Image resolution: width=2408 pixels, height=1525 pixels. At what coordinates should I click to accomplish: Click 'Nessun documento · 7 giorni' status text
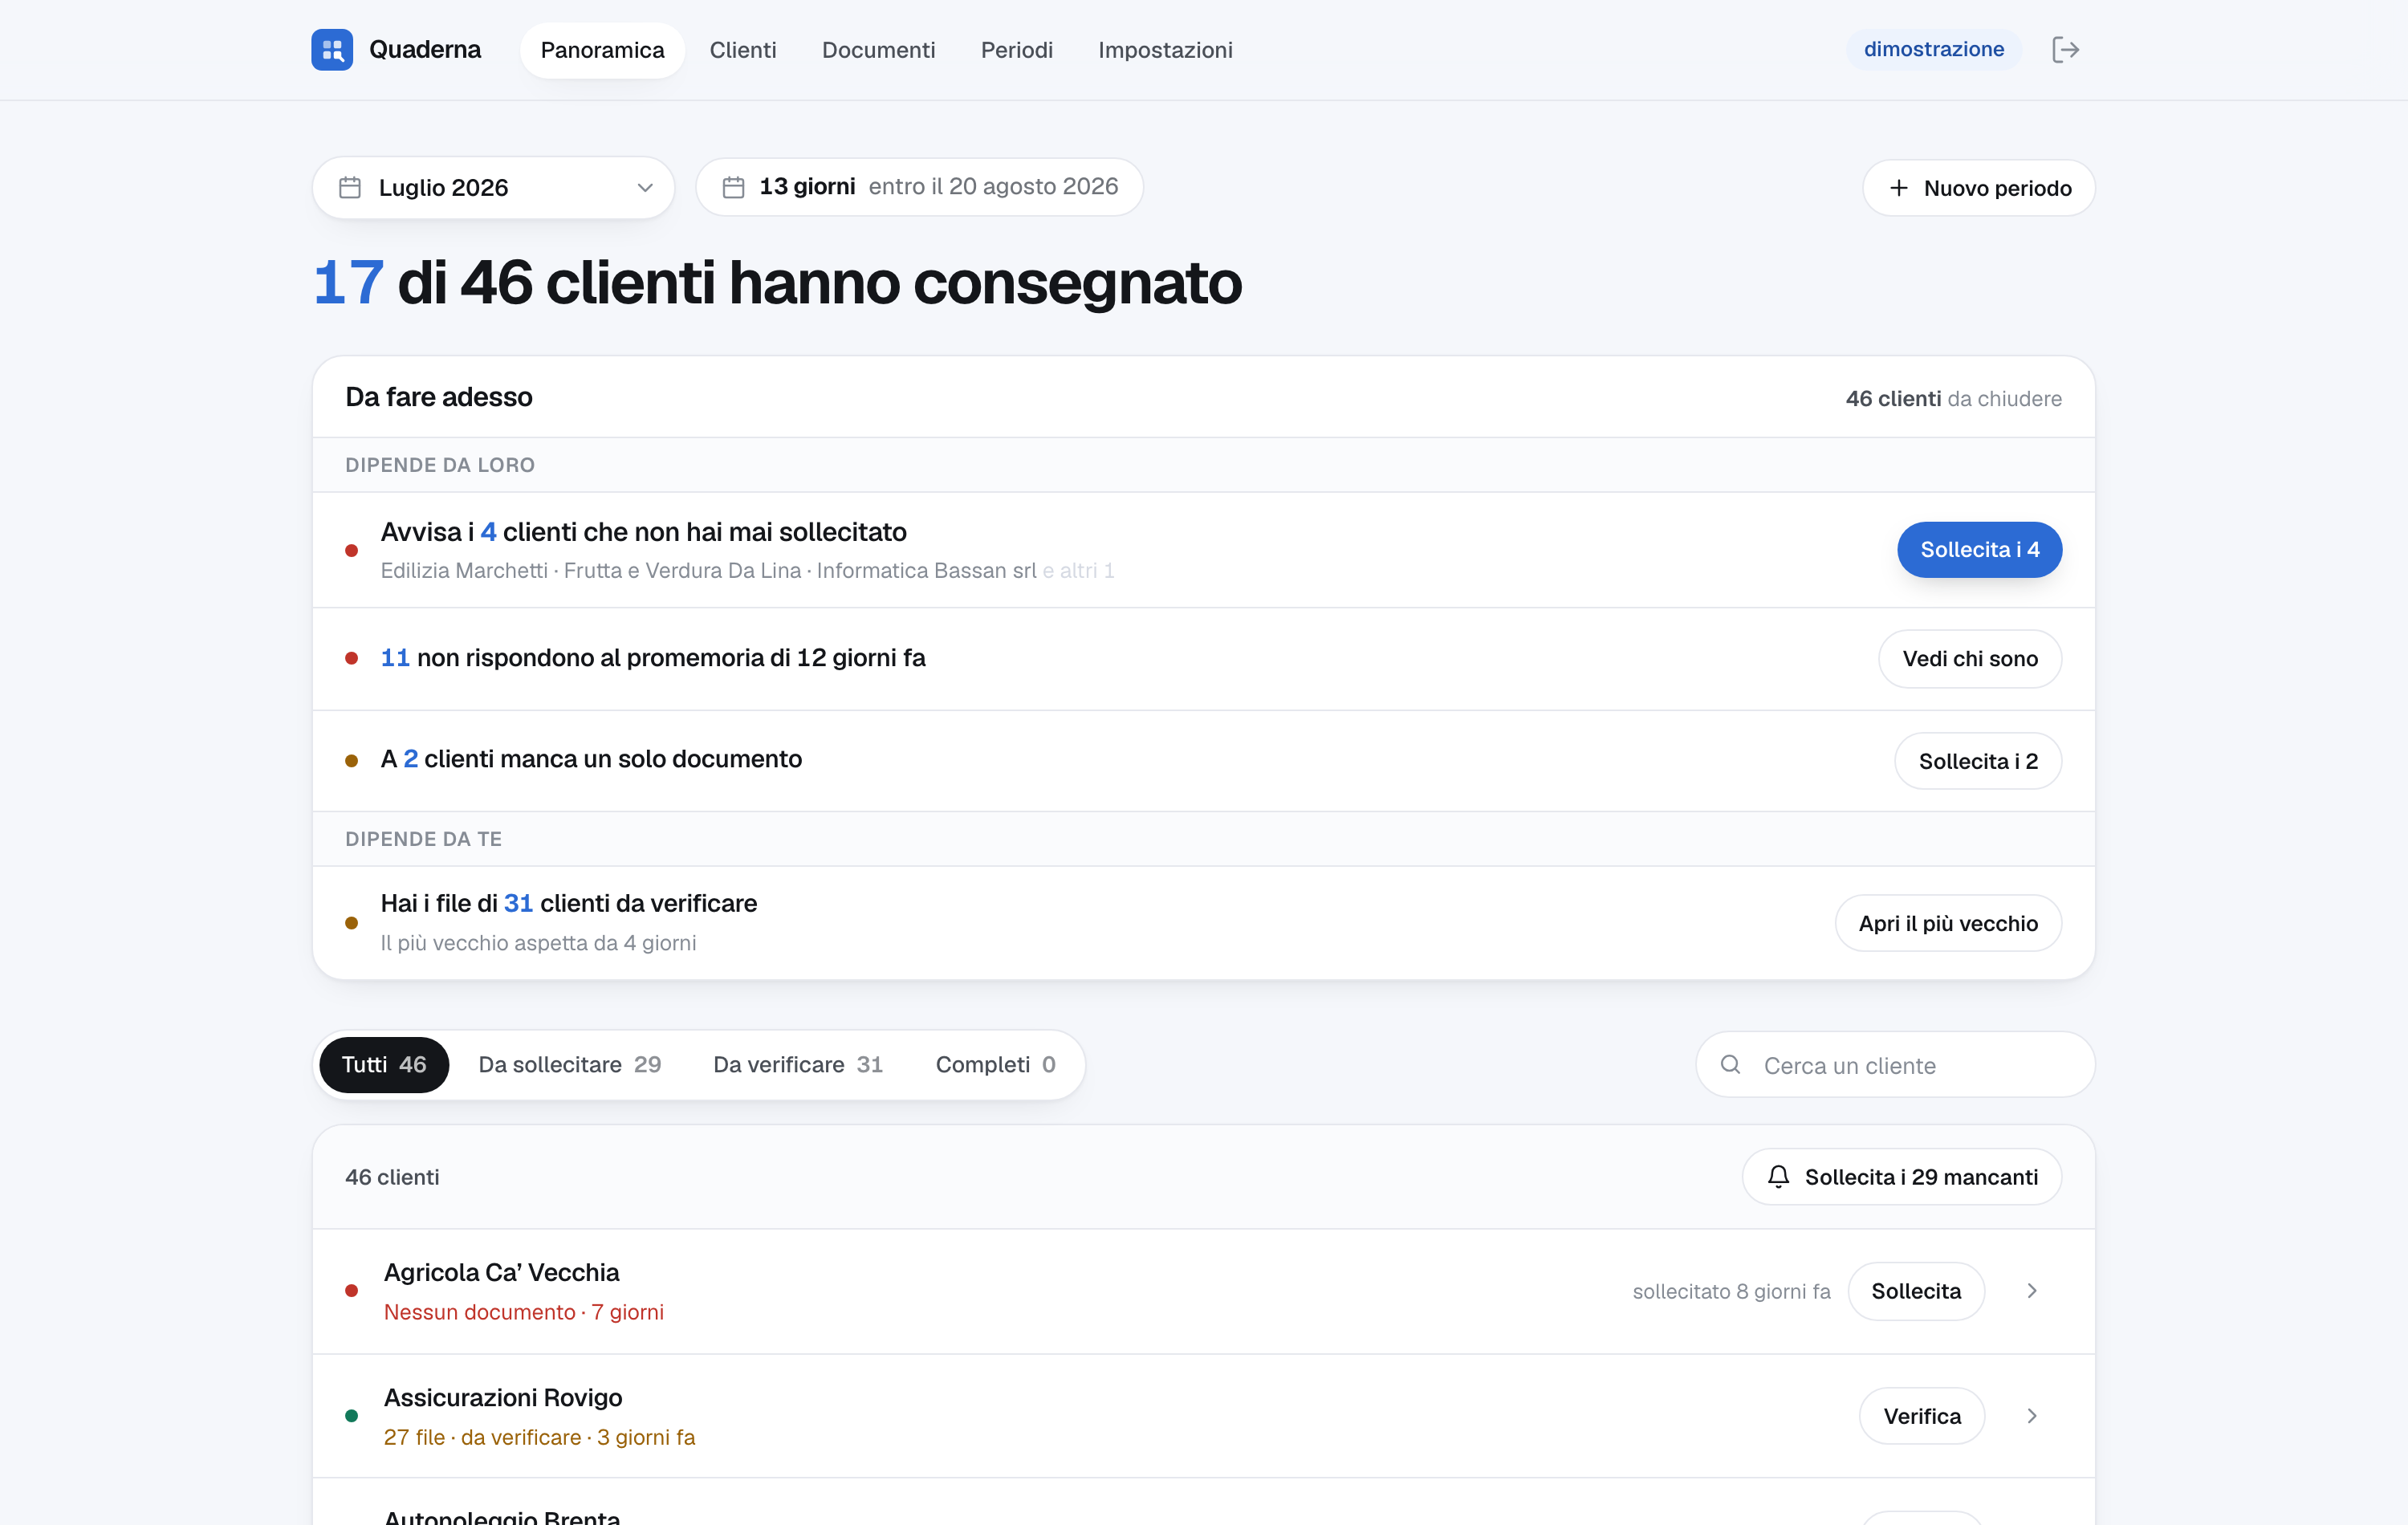(523, 1311)
